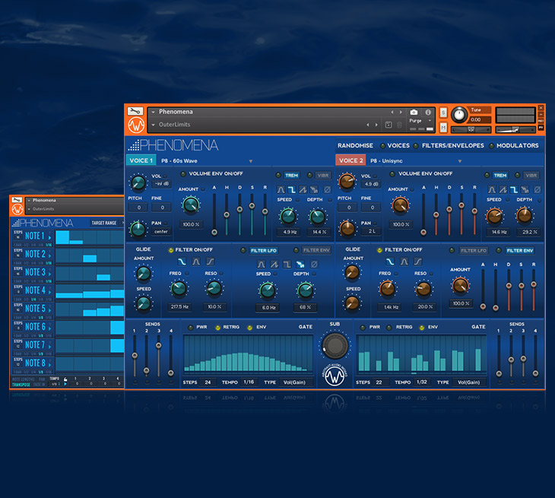Mute the instrument with the M button

pos(443,127)
